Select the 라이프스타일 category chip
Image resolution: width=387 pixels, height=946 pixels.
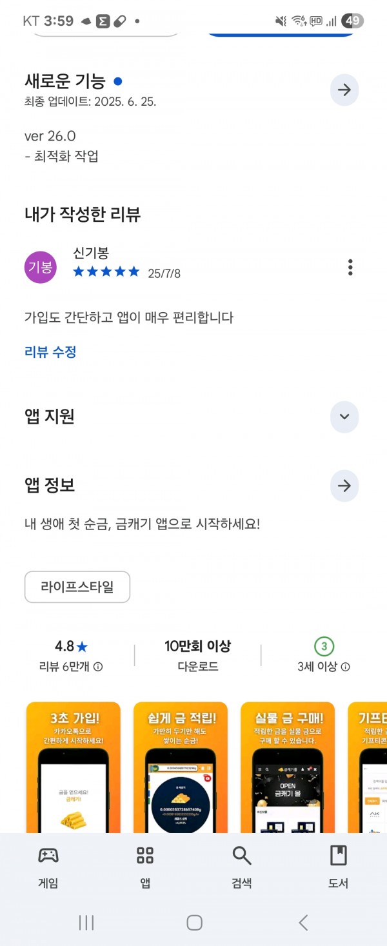click(77, 587)
